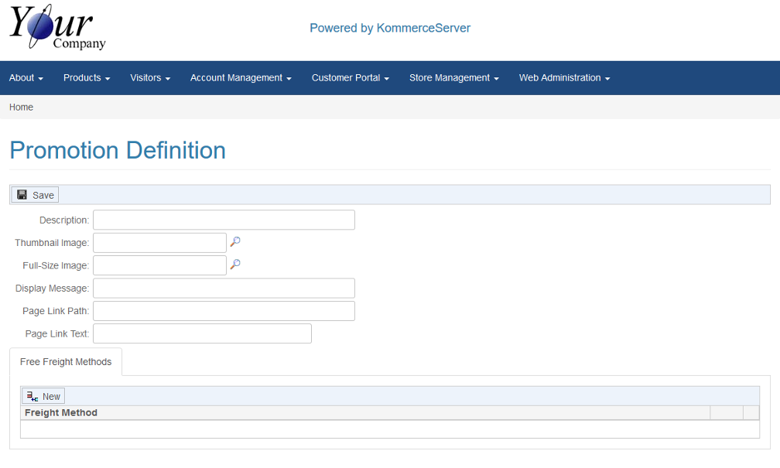Click the magnifier icon beside Thumbnail Image
The width and height of the screenshot is (780, 468).
coord(235,242)
